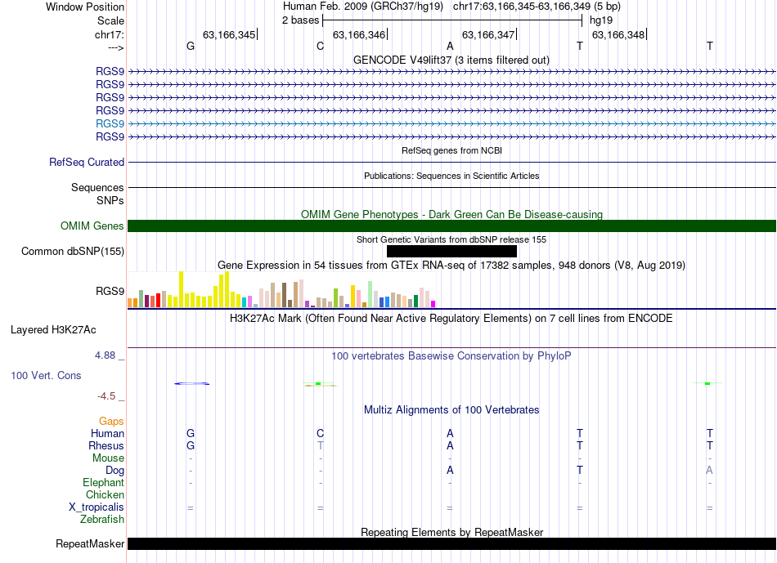Select the X_tropicalis species label
This screenshot has height=563, width=777.
click(x=97, y=507)
